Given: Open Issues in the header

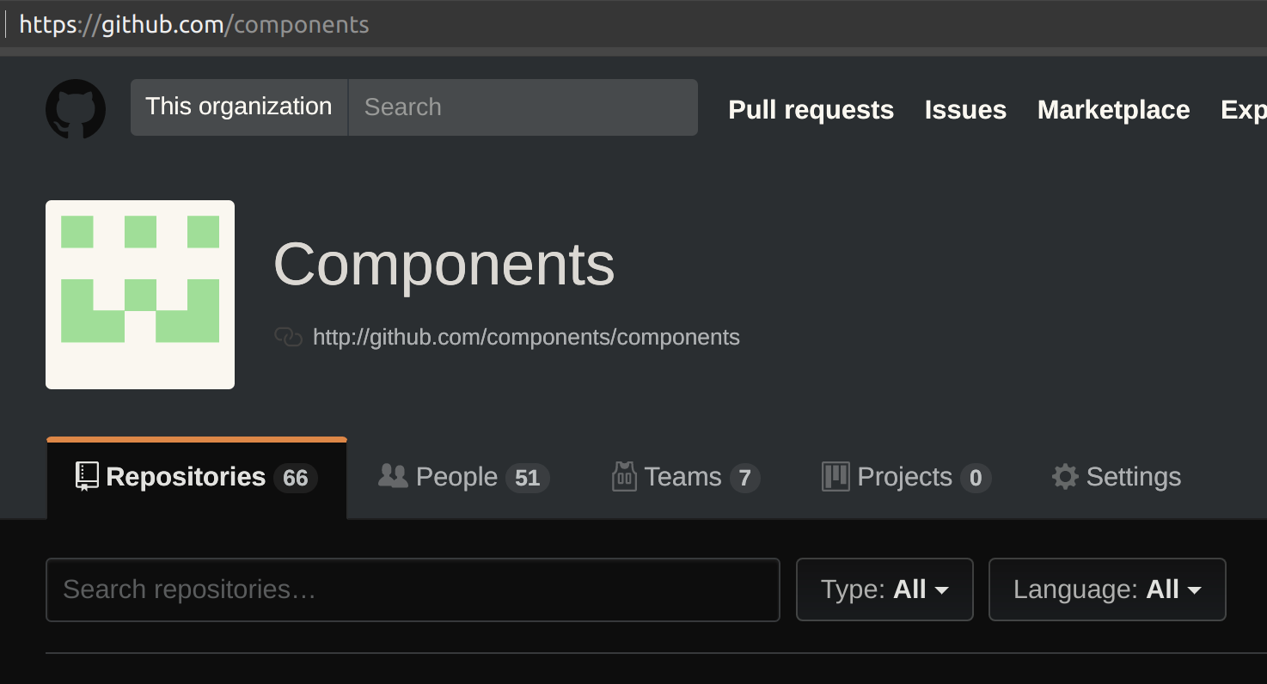Looking at the screenshot, I should click(x=965, y=110).
